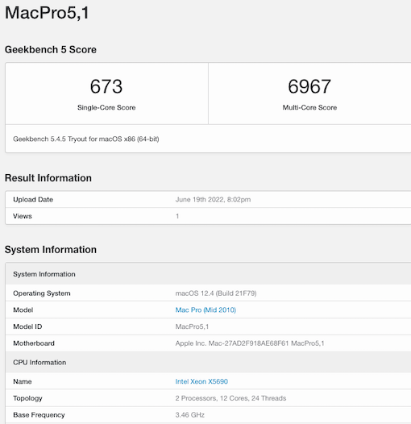Click the Result Information heading
Screen dimensions: 411x424
tap(48, 178)
